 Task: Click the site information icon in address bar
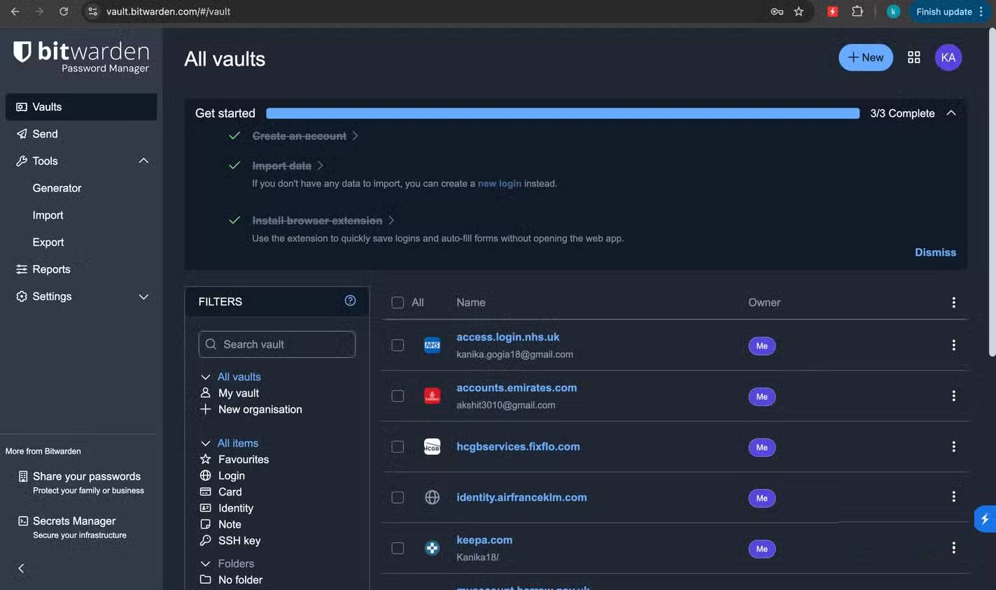pyautogui.click(x=93, y=11)
